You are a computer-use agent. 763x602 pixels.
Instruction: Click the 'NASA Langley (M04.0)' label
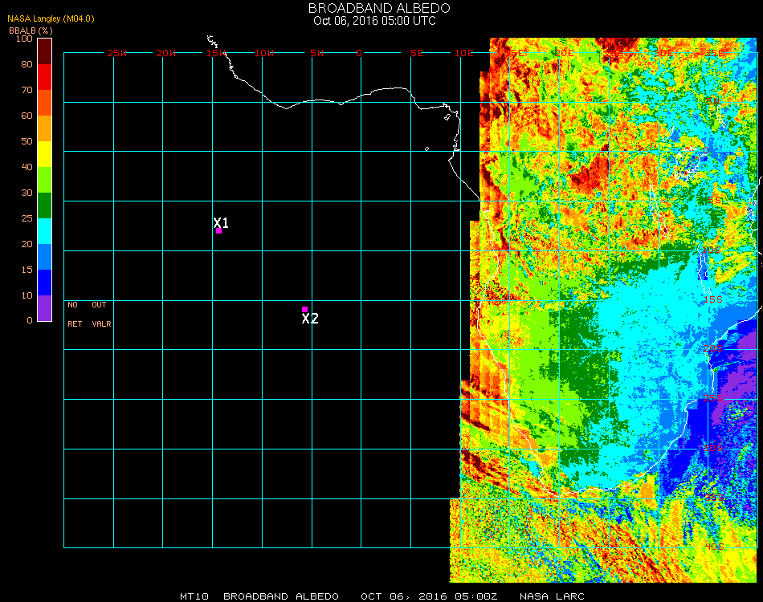pos(51,18)
